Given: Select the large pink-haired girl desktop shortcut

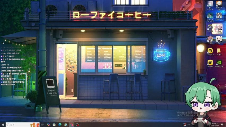Looking at the screenshot, I should click(x=219, y=29).
